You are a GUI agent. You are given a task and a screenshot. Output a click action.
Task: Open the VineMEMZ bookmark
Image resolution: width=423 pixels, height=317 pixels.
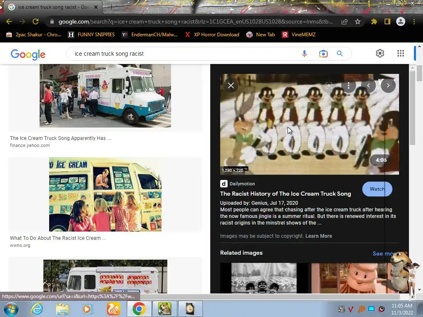pos(299,35)
